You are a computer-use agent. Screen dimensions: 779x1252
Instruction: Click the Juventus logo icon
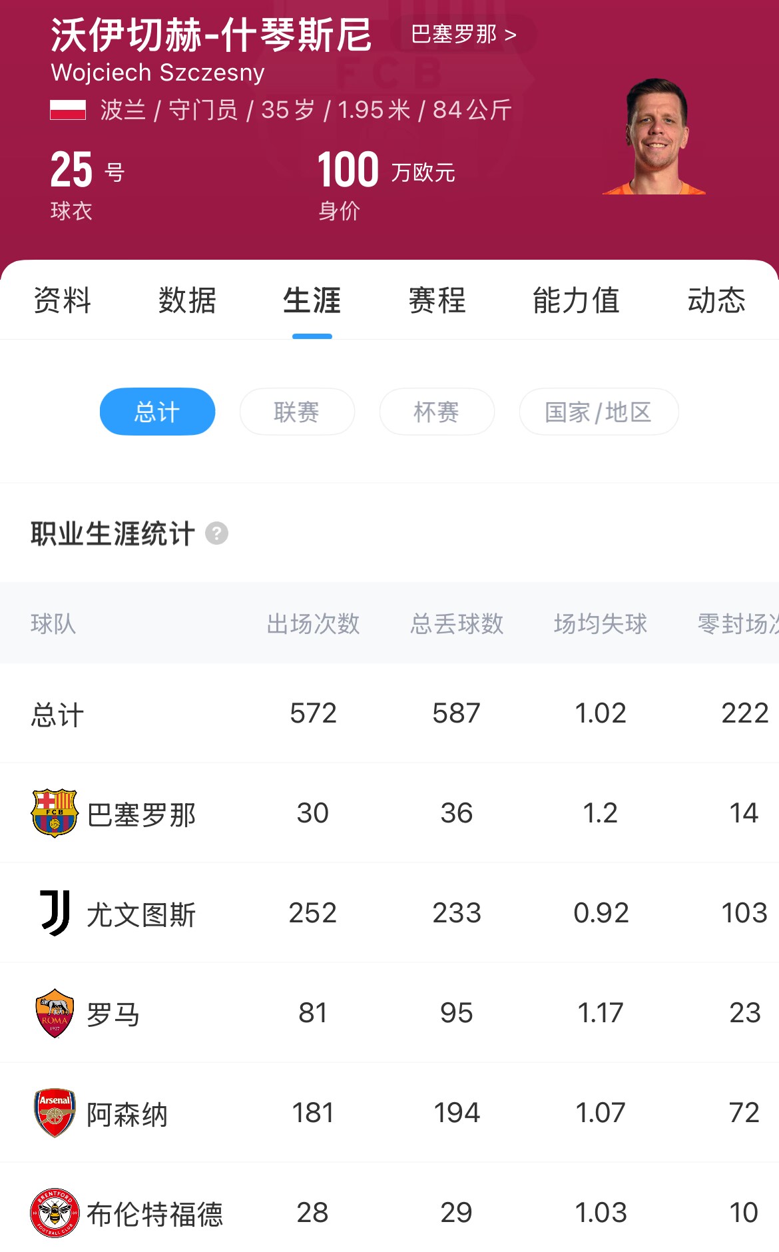(55, 912)
